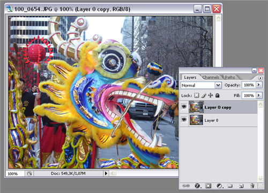Click Layers list scroll up arrow
Image resolution: width=268 pixels, height=193 pixels.
pos(260,104)
